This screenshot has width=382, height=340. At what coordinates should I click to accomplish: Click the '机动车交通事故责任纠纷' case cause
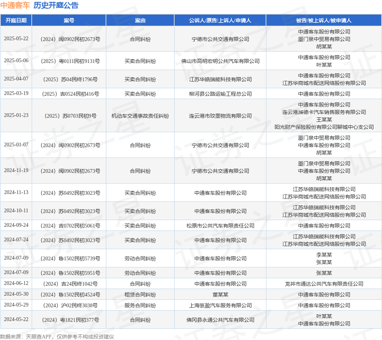click(x=140, y=116)
